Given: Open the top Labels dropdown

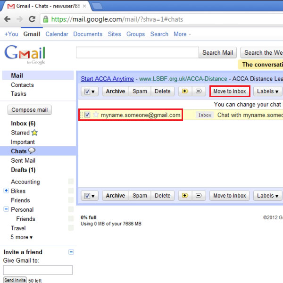Looking at the screenshot, I should click(x=267, y=91).
